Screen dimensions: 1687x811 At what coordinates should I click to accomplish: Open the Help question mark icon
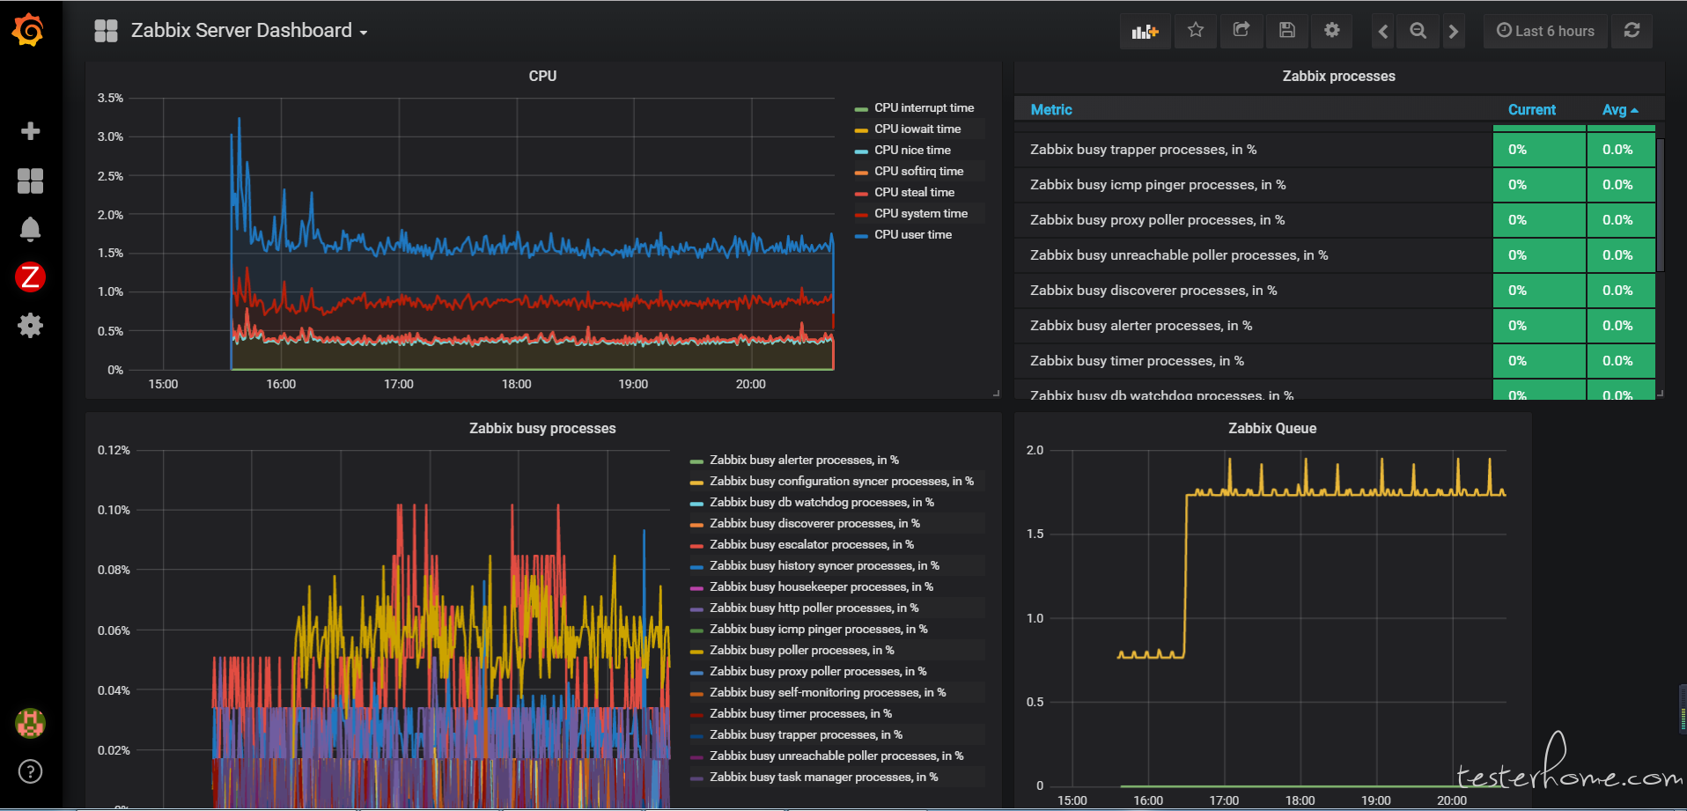(30, 772)
